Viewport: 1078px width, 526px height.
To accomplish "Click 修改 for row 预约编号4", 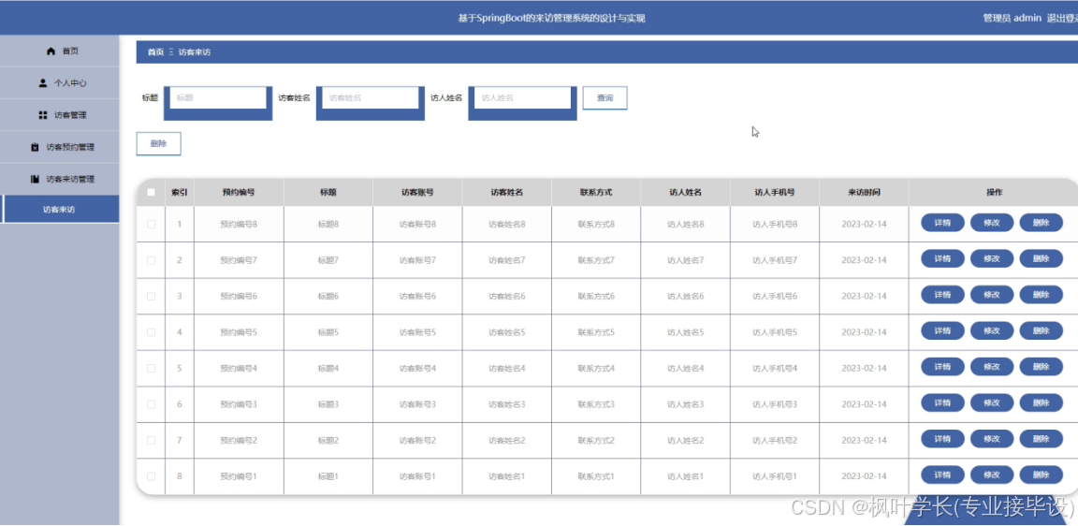I will (992, 367).
